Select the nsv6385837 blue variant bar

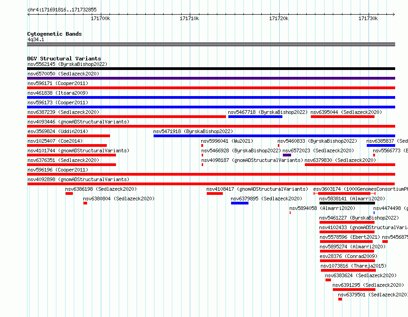[381, 145]
